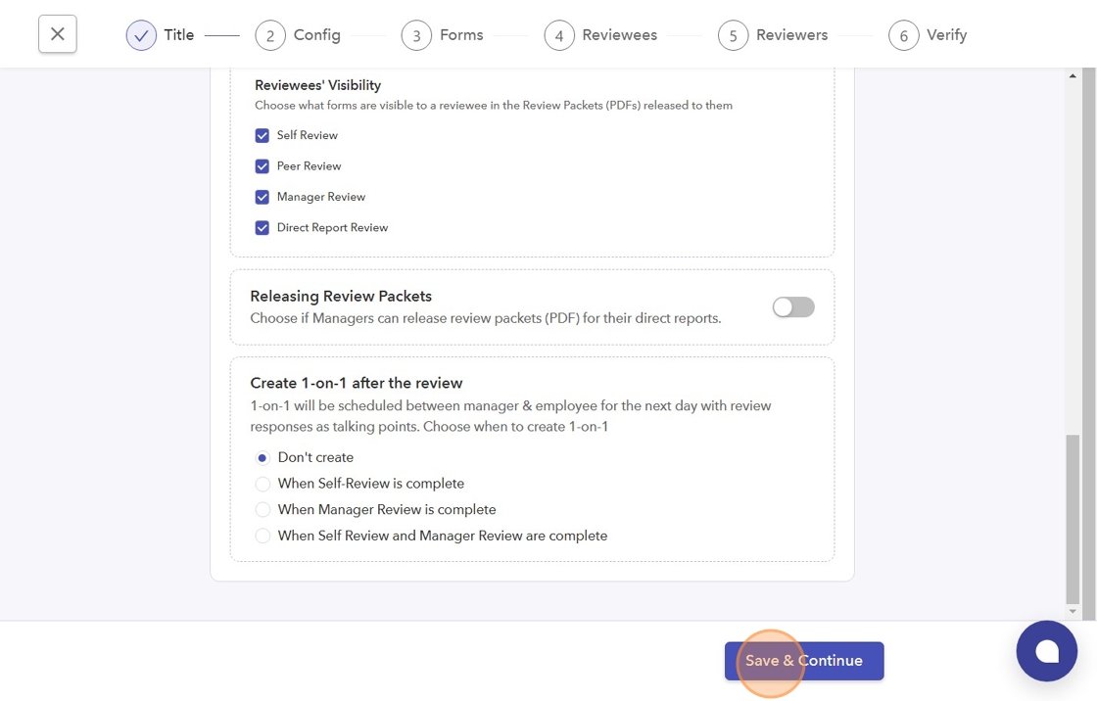Close the review setup wizard

[58, 34]
